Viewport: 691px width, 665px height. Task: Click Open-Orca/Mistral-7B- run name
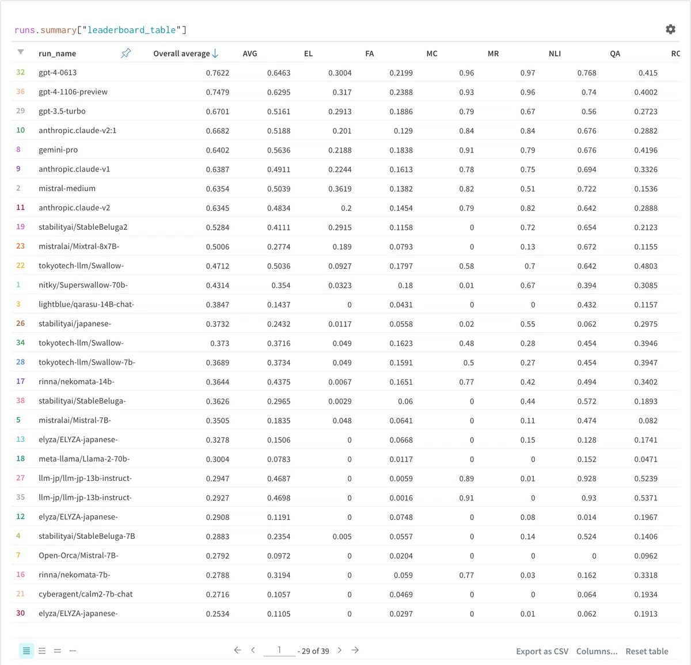click(x=78, y=556)
